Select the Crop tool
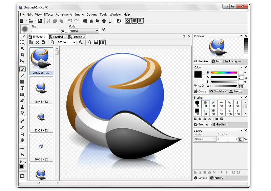This screenshot has height=191, width=271. [22, 55]
